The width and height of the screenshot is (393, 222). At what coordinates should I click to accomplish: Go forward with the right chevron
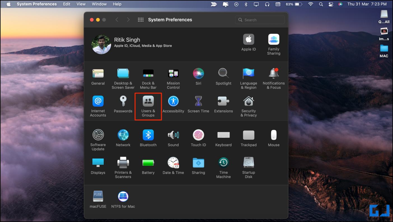pyautogui.click(x=128, y=20)
